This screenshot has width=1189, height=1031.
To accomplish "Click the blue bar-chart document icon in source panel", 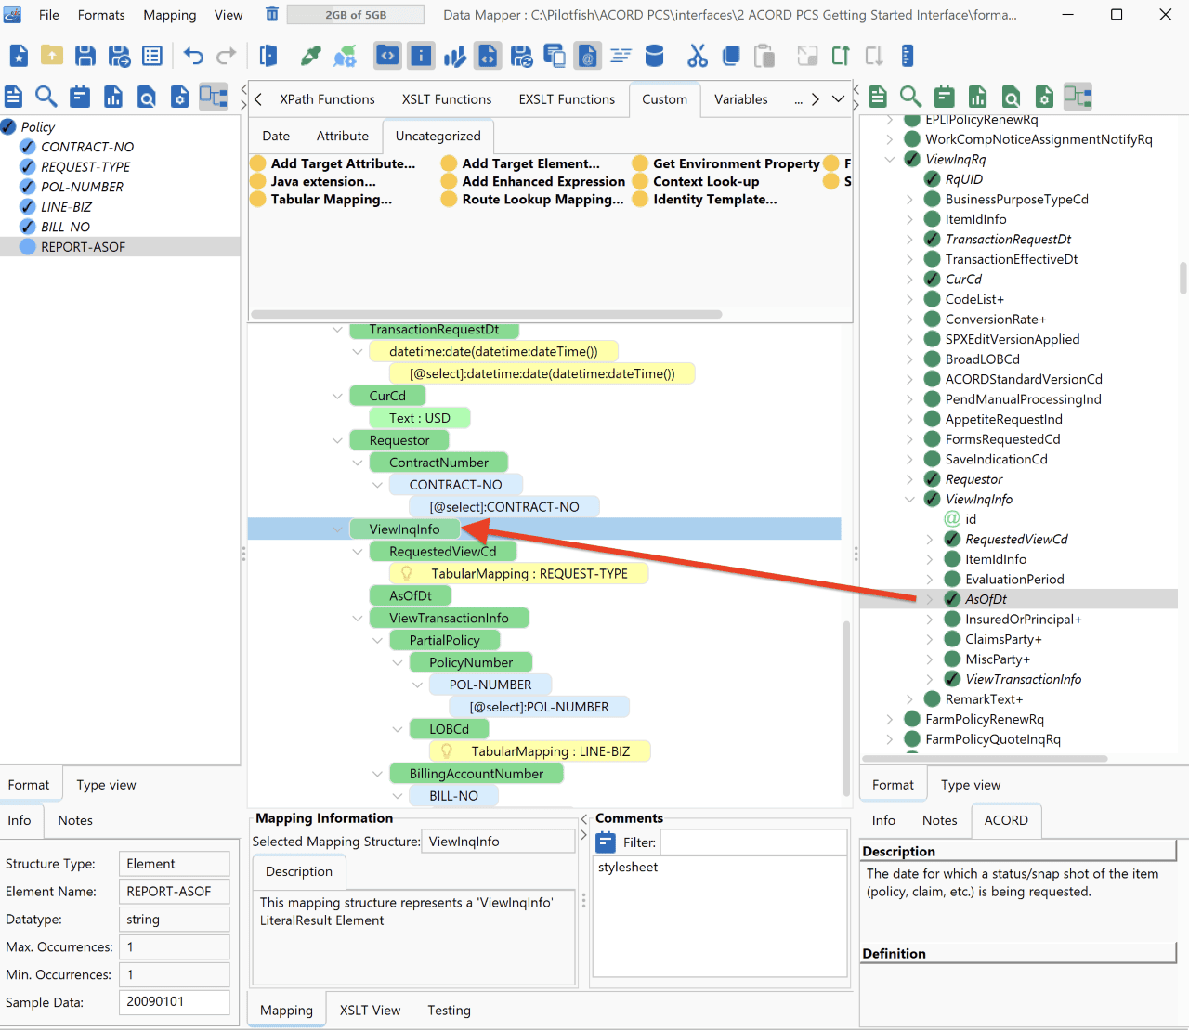I will pyautogui.click(x=113, y=97).
